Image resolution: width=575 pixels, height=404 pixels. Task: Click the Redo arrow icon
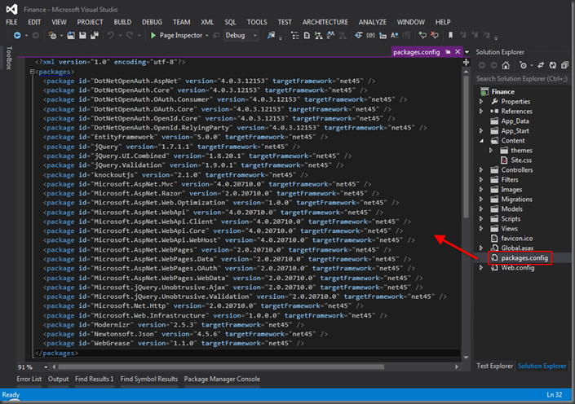130,36
